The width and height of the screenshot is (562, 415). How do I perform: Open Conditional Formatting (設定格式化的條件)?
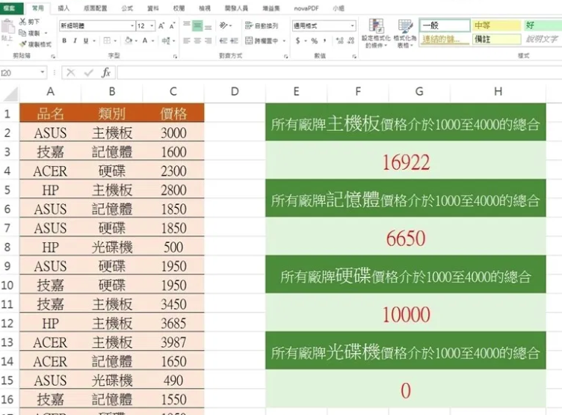coord(376,34)
